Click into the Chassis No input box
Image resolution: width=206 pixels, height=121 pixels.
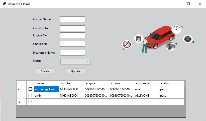tap(73, 44)
